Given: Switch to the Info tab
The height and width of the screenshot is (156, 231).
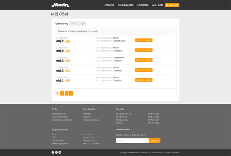Looking at the screenshot, I should click(74, 23).
